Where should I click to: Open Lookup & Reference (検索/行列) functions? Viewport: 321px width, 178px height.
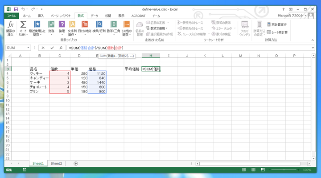pos(99,28)
